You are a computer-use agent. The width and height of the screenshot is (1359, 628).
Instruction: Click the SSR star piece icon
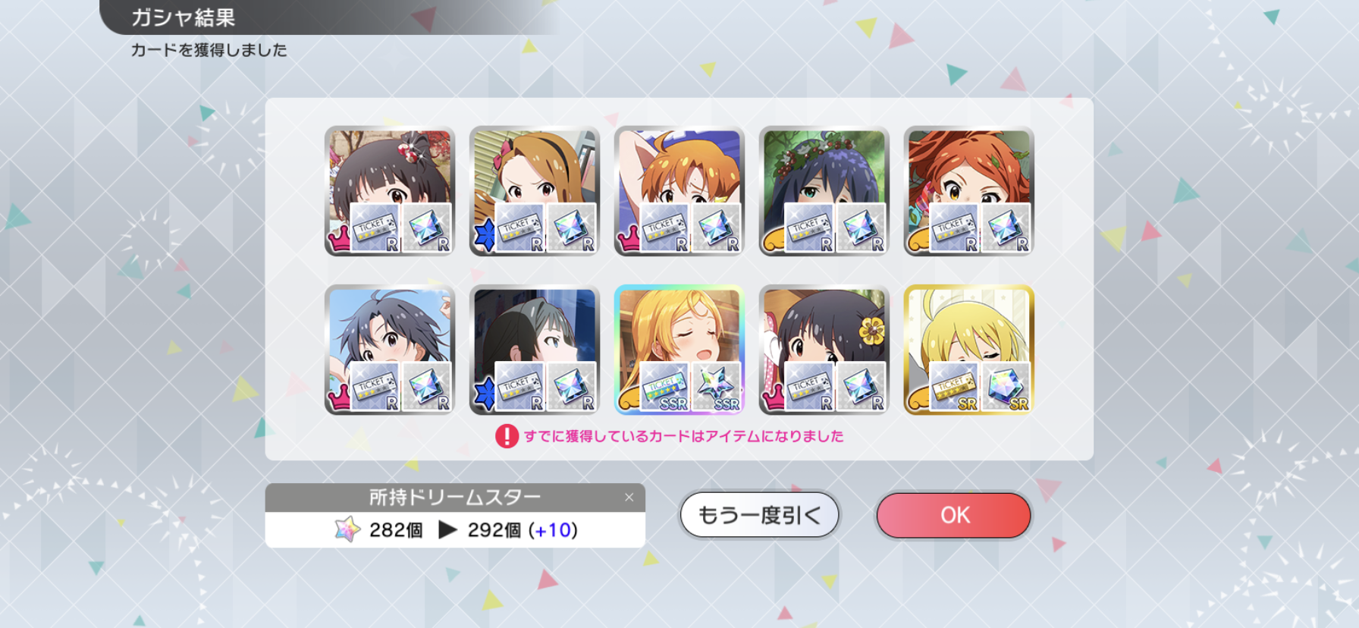coord(716,387)
